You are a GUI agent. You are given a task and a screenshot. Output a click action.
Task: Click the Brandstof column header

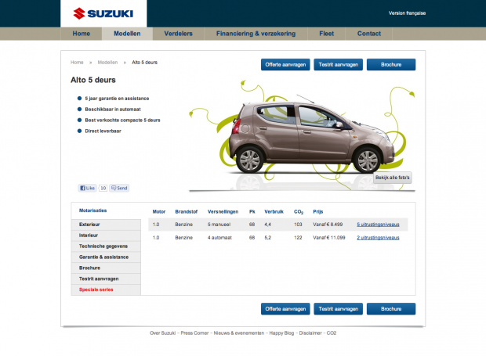[187, 212]
